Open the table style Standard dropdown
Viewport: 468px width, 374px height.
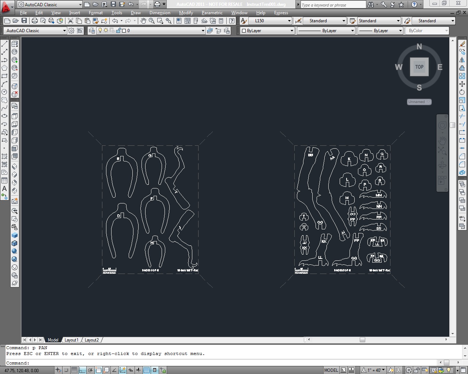379,21
